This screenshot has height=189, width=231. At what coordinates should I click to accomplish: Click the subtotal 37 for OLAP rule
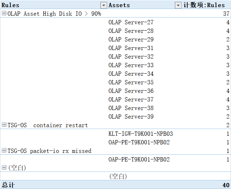pyautogui.click(x=226, y=14)
